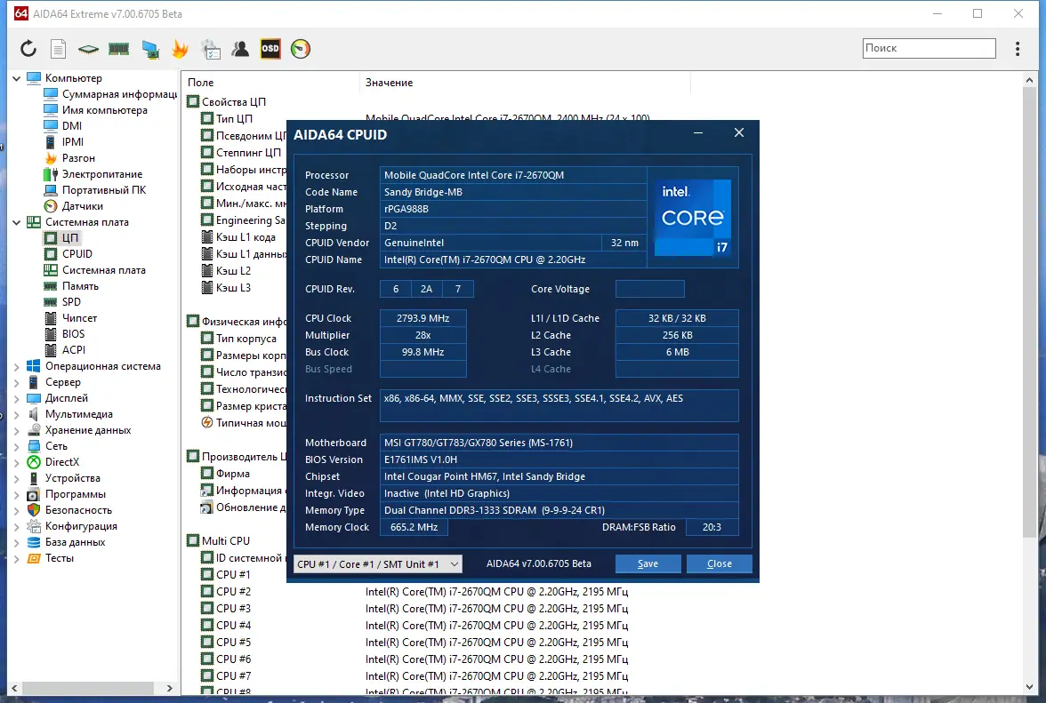Select the Кэш L2 row
The width and height of the screenshot is (1046, 703).
pyautogui.click(x=226, y=270)
